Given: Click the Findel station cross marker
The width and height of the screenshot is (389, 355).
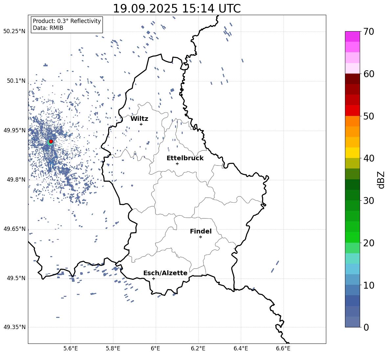Looking at the screenshot, I should pos(200,237).
